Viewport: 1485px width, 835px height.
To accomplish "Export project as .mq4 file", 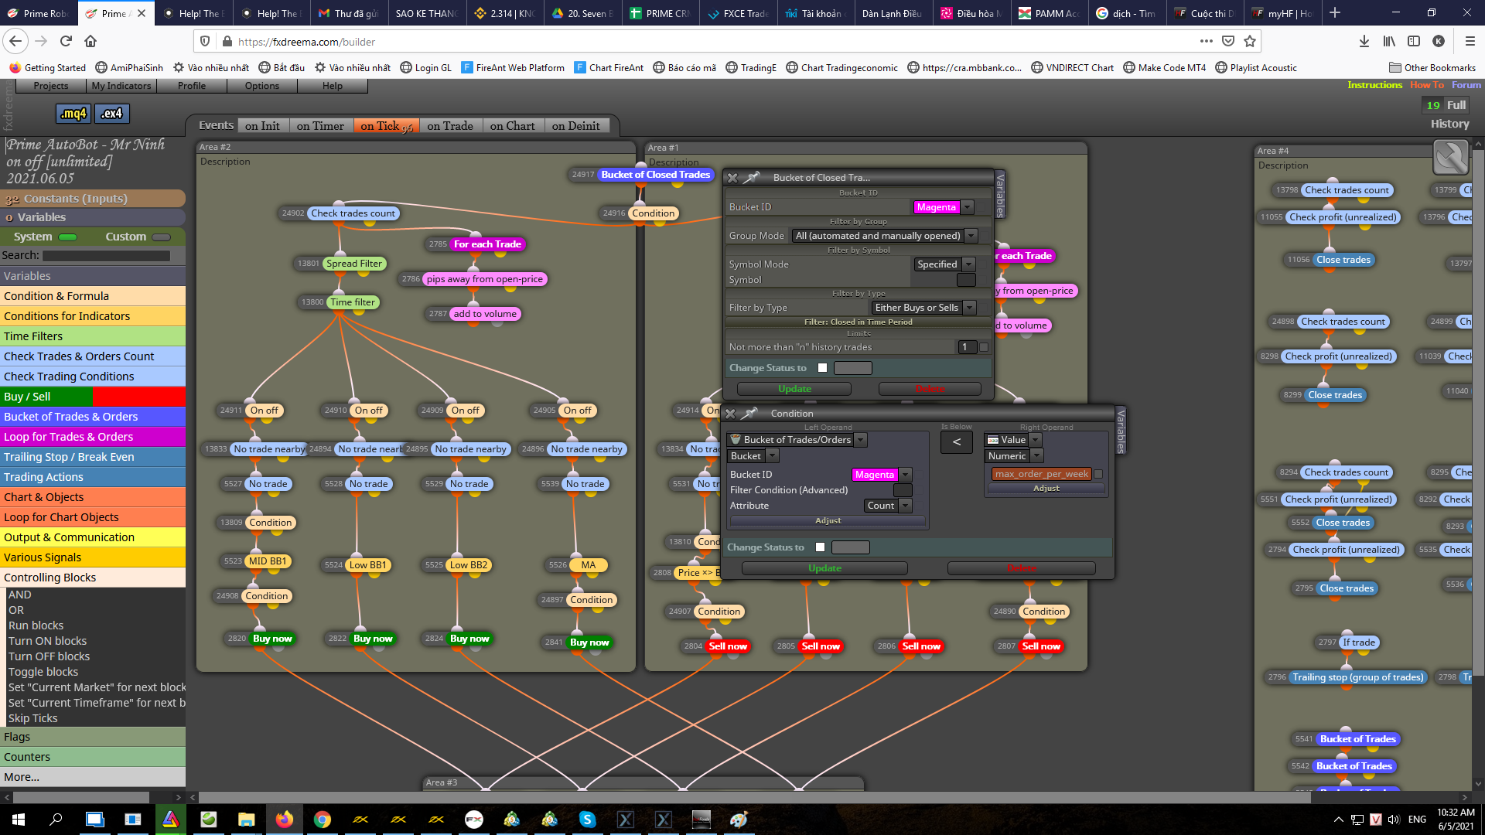I will [x=73, y=114].
